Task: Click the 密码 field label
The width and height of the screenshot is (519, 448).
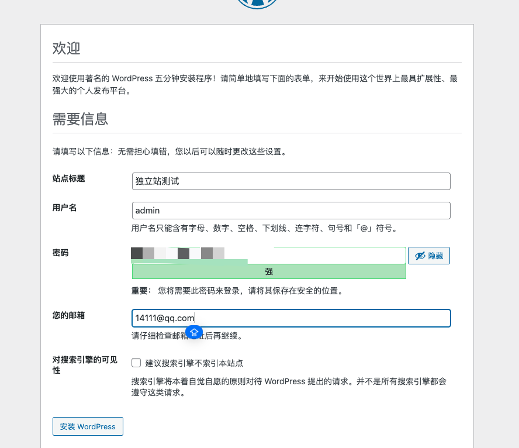Action: (x=61, y=253)
